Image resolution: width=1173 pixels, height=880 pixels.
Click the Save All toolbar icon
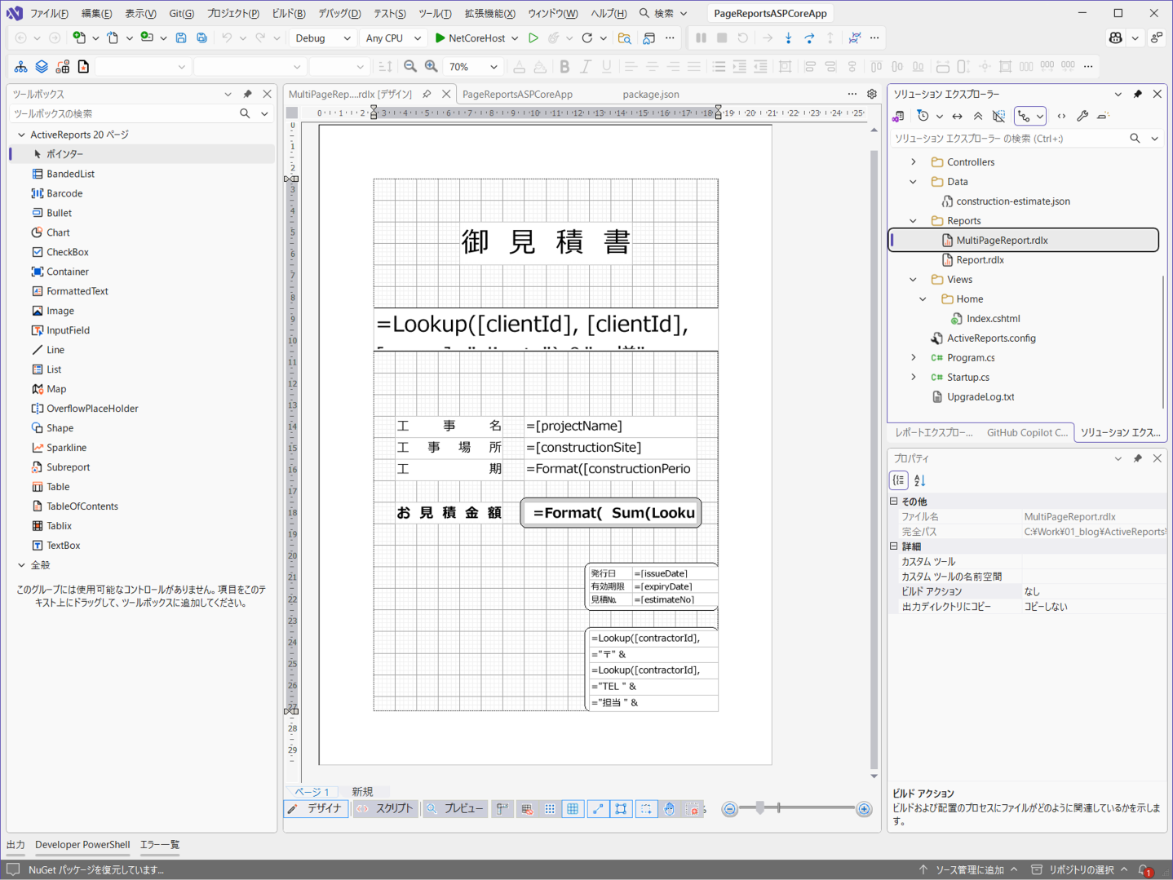pyautogui.click(x=201, y=38)
